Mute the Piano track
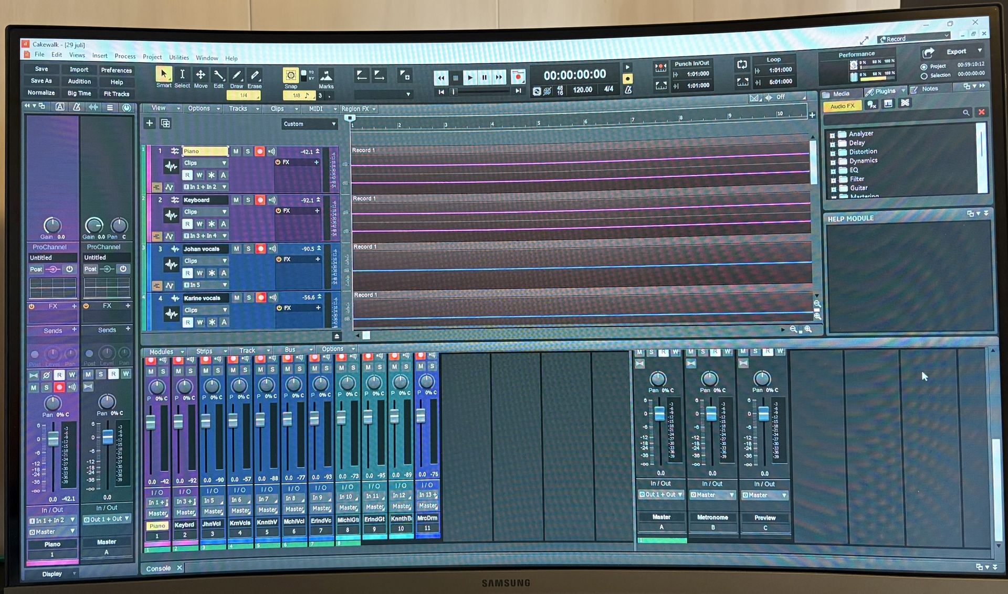 pyautogui.click(x=236, y=151)
